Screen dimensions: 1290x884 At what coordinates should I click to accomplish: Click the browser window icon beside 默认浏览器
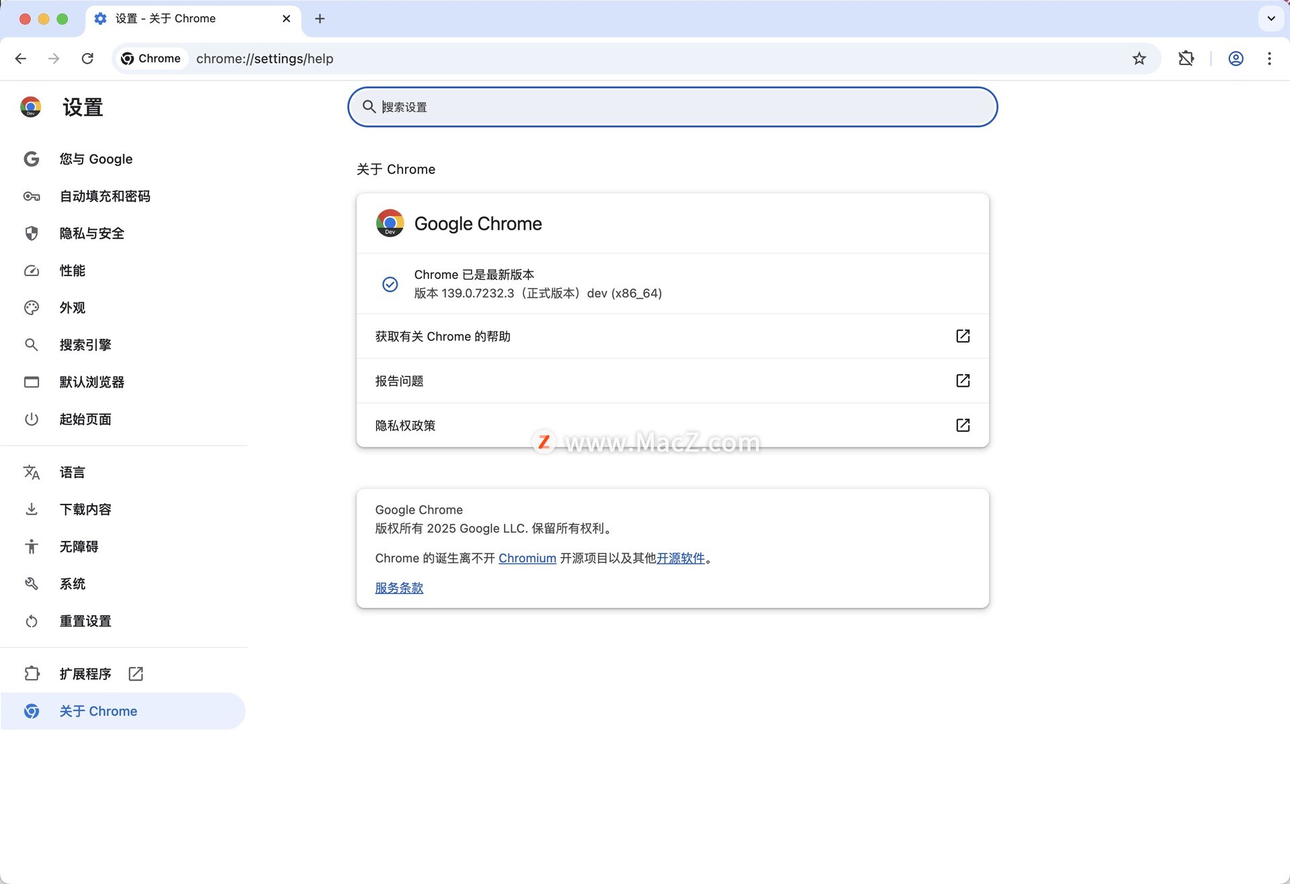[32, 382]
